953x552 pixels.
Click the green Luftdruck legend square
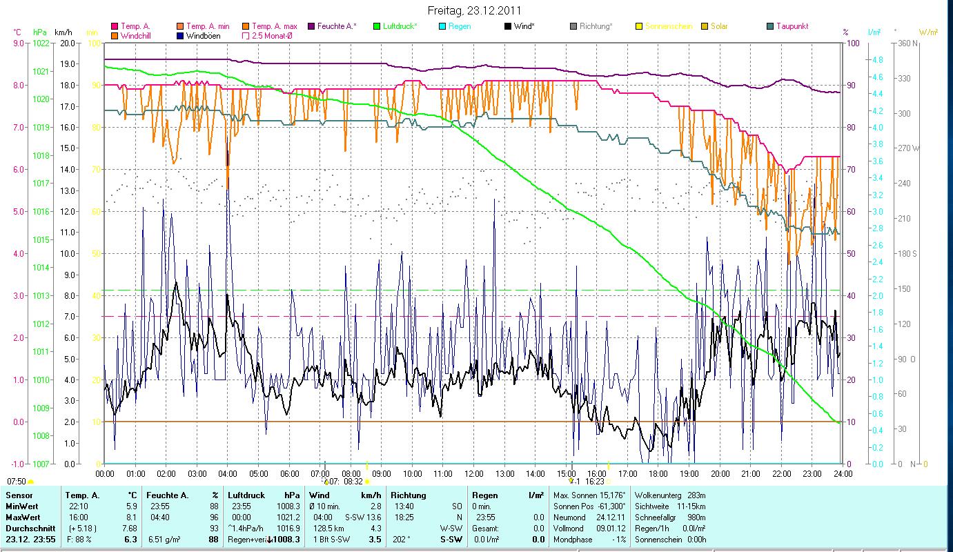(377, 27)
